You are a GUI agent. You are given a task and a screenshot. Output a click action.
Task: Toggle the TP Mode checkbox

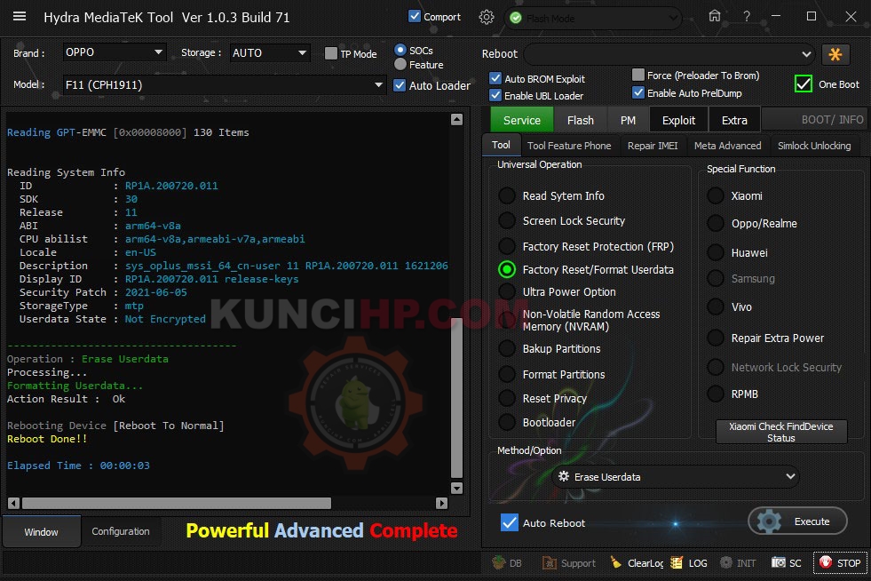330,53
